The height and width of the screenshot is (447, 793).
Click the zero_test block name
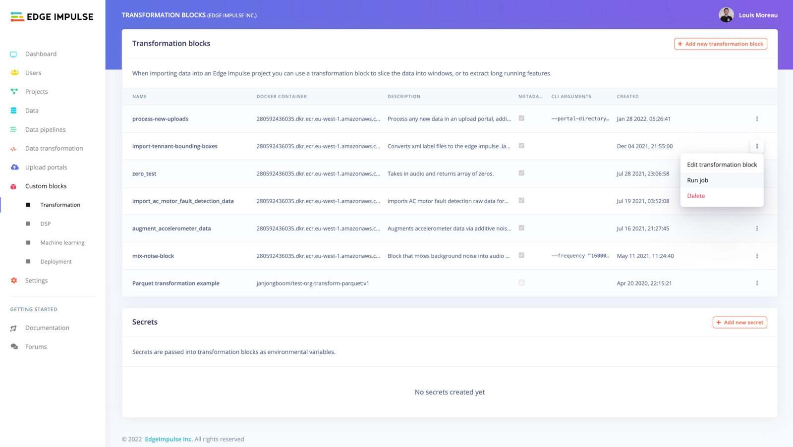144,174
